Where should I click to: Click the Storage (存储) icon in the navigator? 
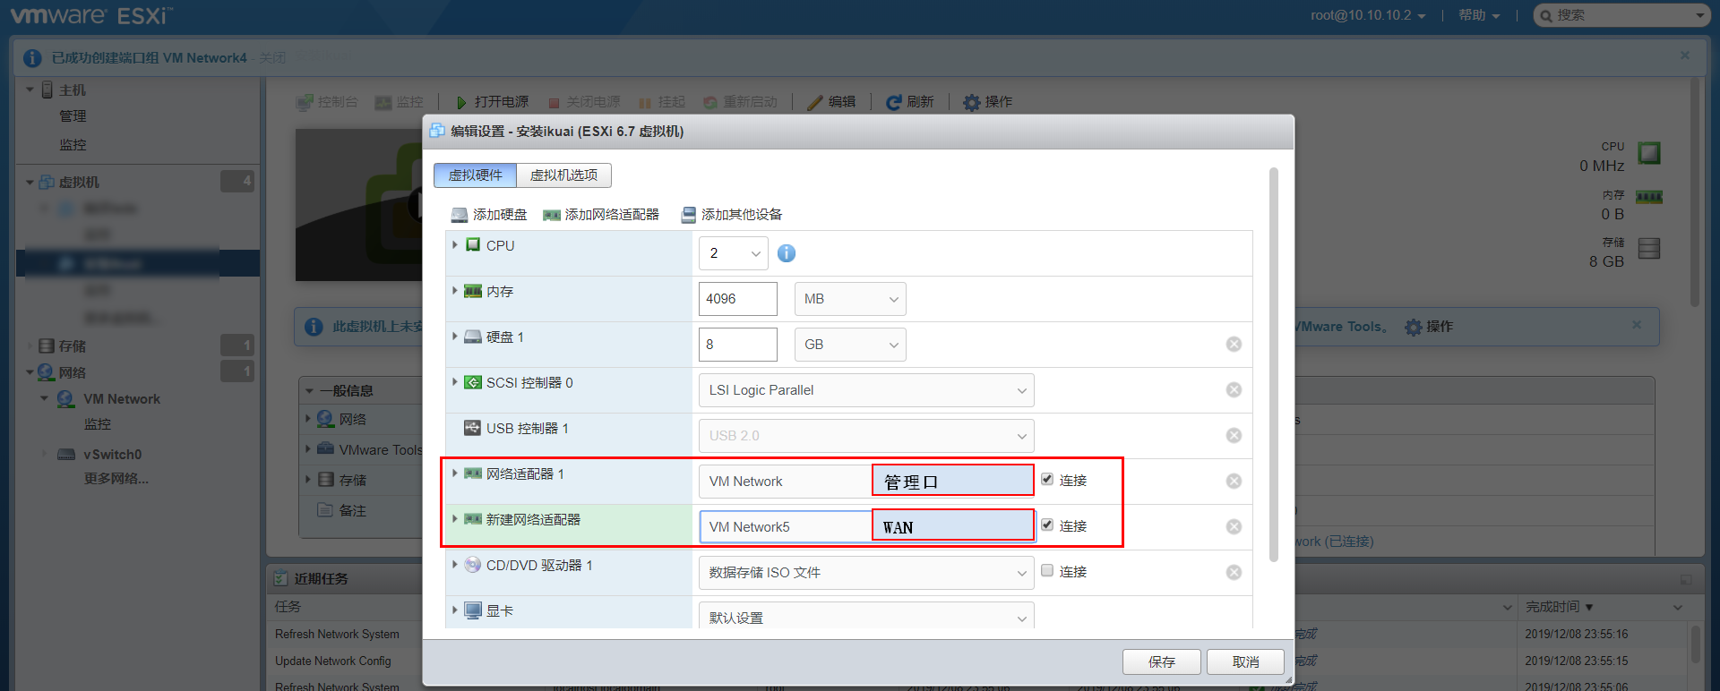tap(47, 346)
